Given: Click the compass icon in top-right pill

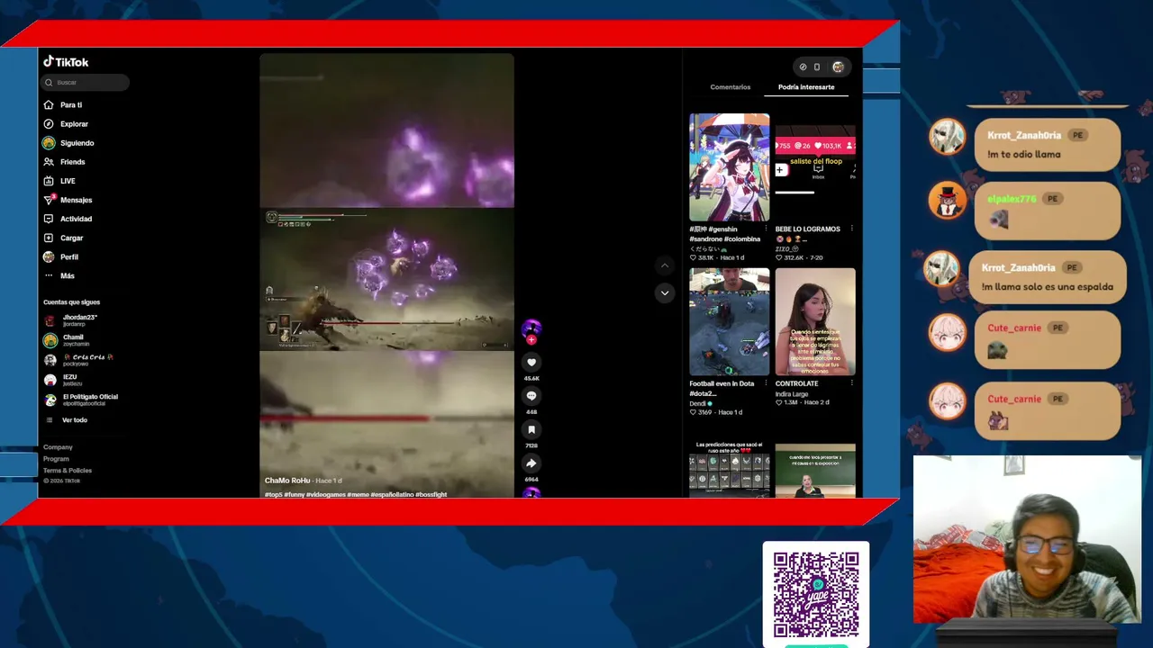Looking at the screenshot, I should (803, 67).
